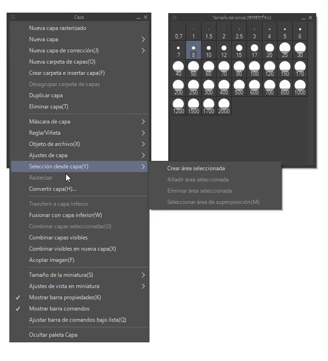This screenshot has height=361, width=328.
Task: Select the 8 brush size preset
Action: (194, 50)
